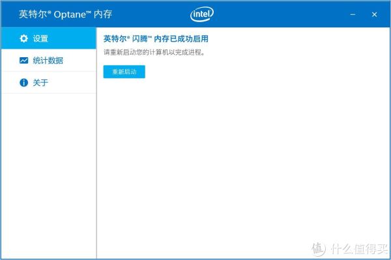Click the Intel logo in title bar
This screenshot has height=260, width=391.
click(203, 14)
